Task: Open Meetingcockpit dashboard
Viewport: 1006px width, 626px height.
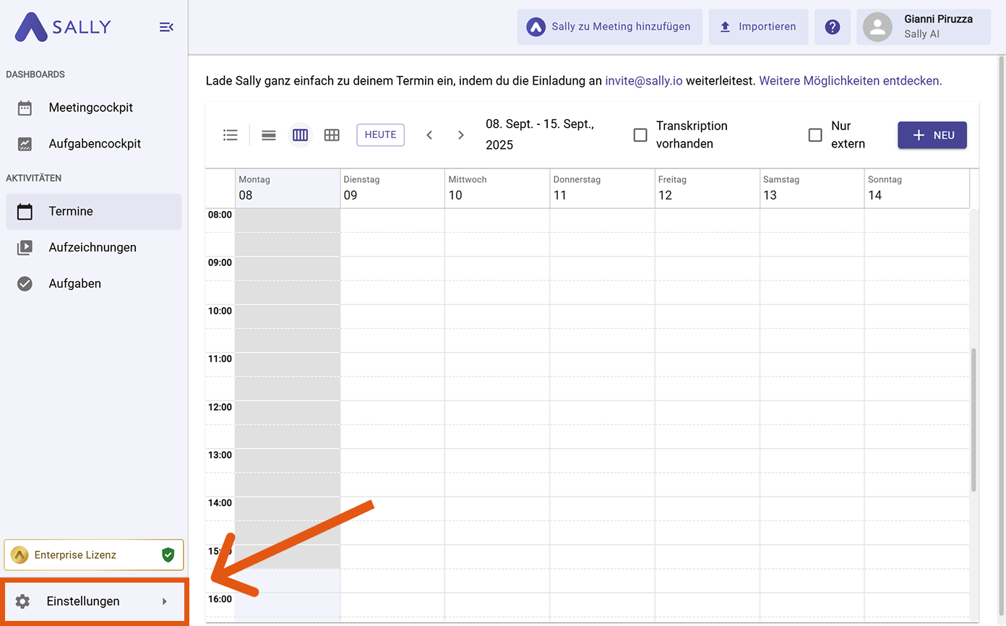Action: click(x=91, y=108)
